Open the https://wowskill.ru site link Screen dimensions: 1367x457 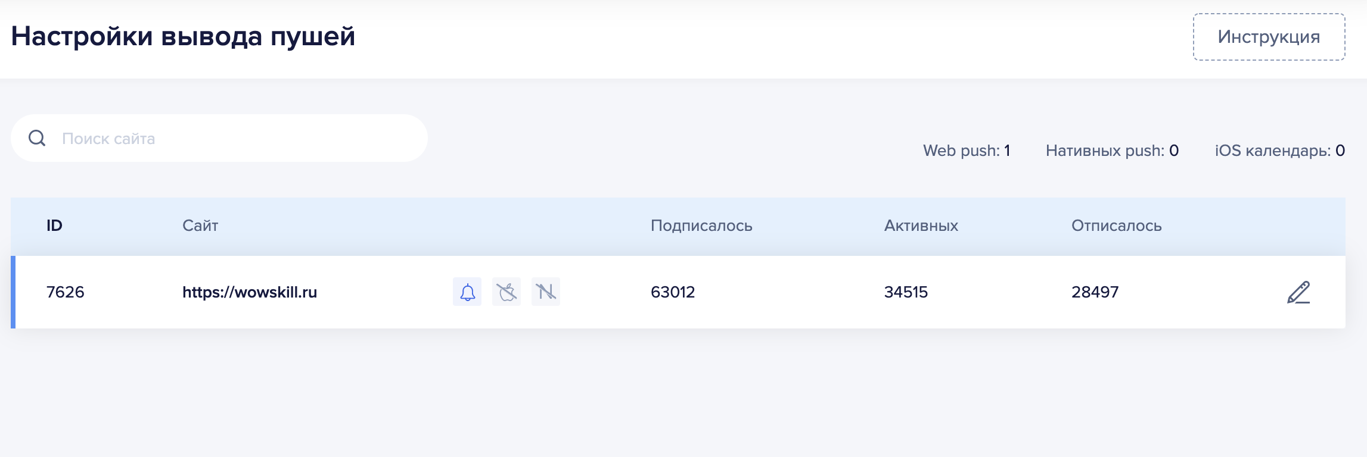click(x=250, y=292)
